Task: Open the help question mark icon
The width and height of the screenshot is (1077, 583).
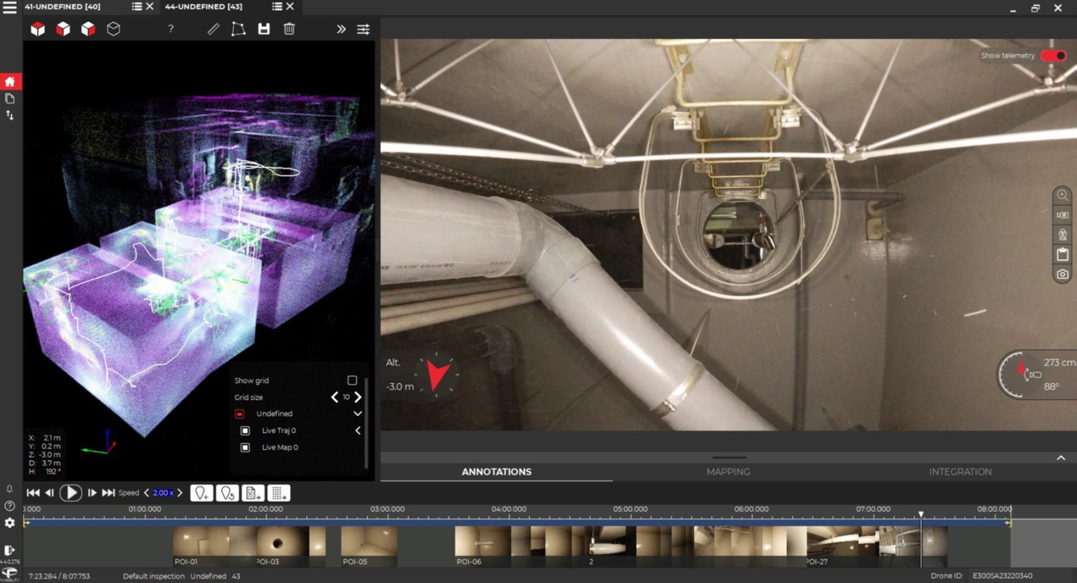Action: (x=170, y=29)
